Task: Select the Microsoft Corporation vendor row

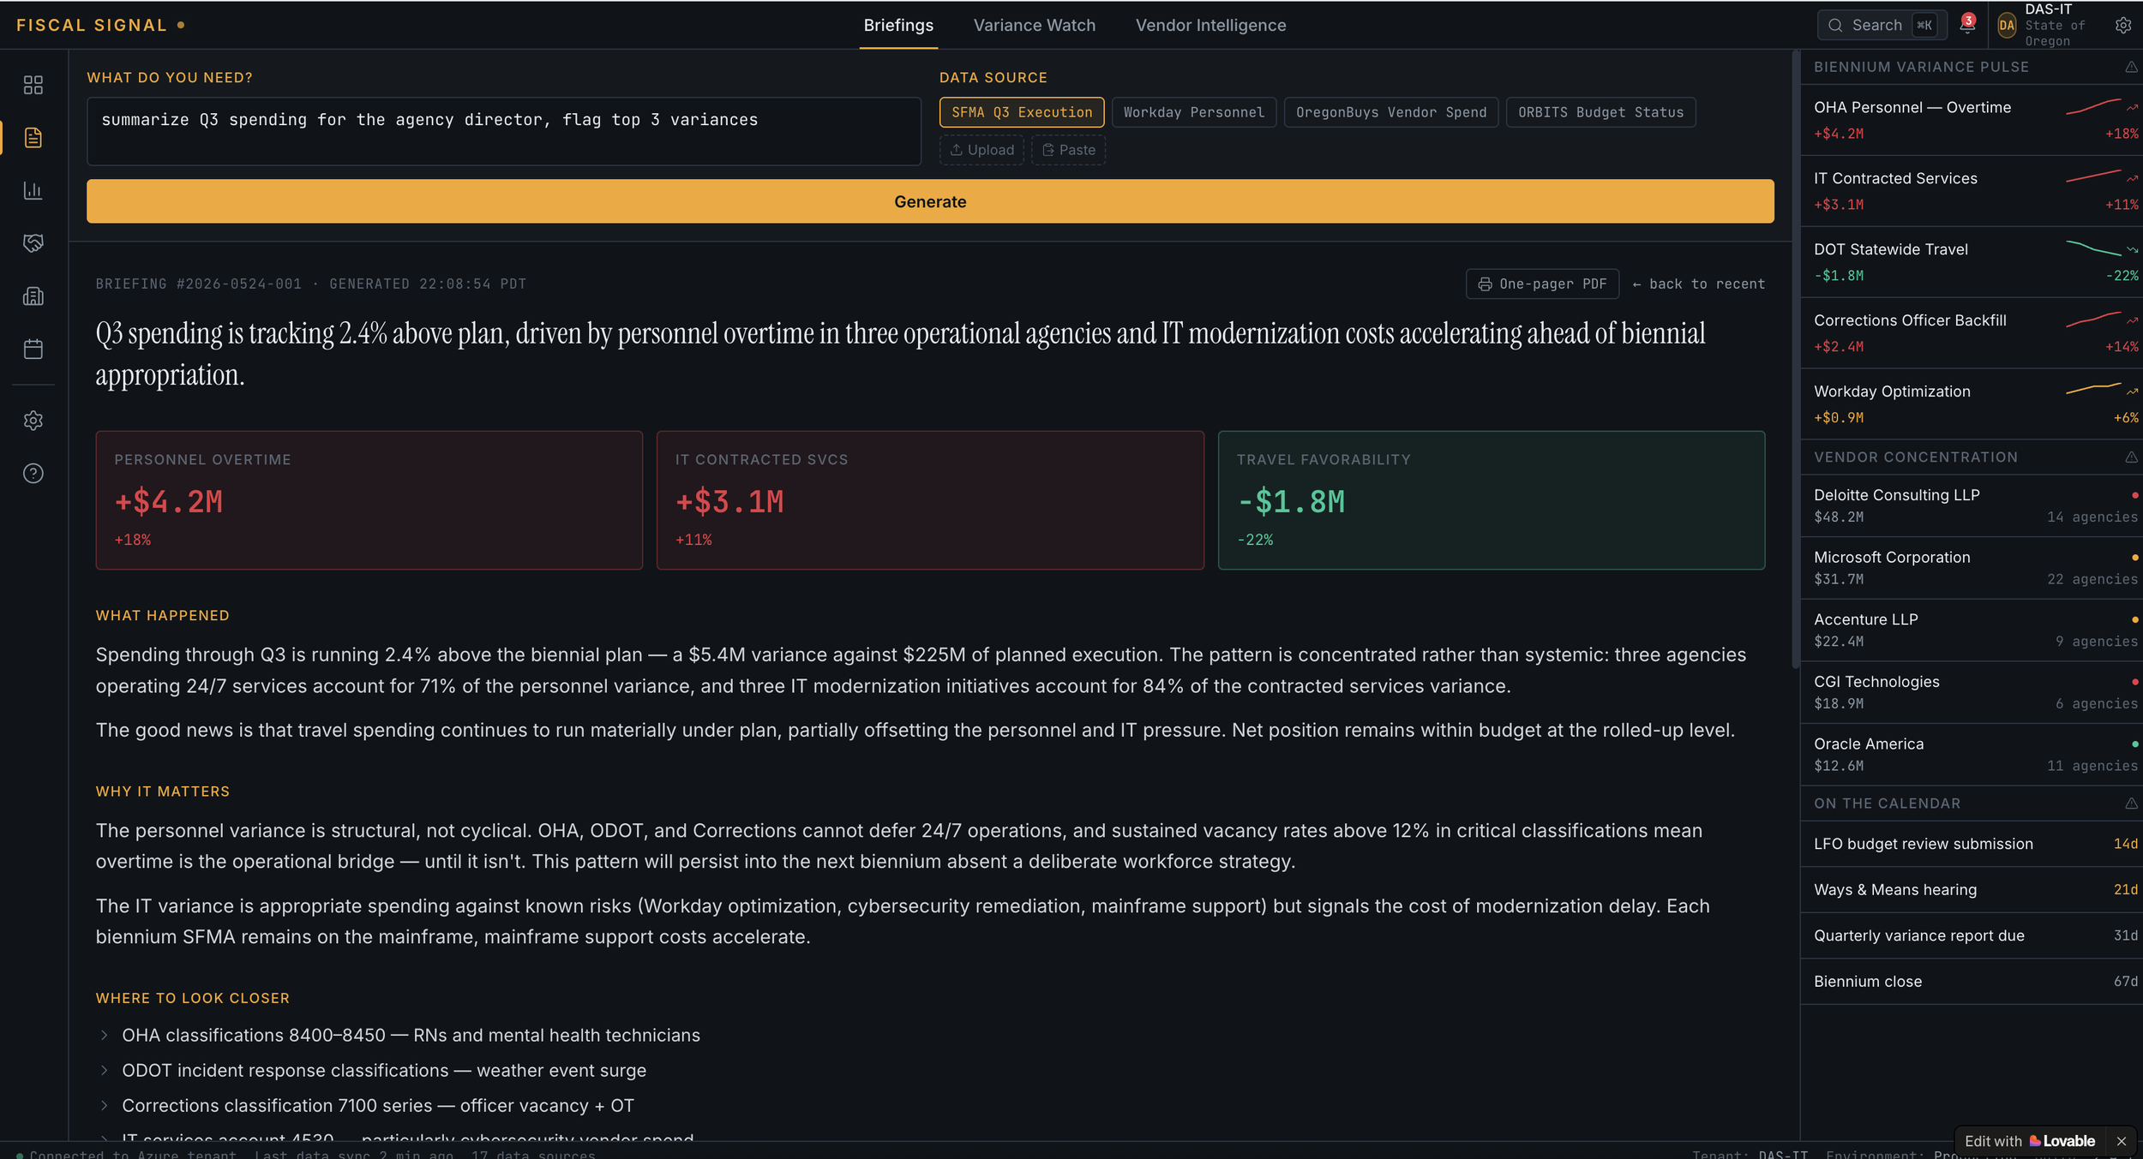Action: pyautogui.click(x=1972, y=568)
